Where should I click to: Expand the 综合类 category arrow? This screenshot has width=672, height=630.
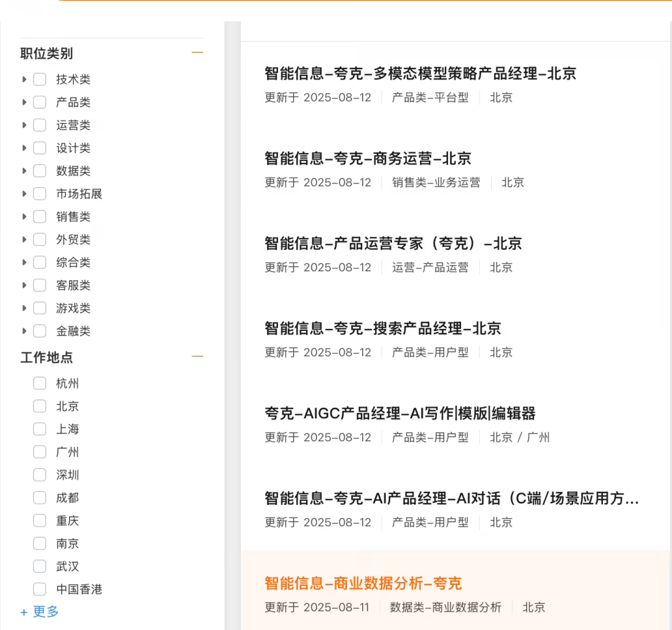pos(24,262)
